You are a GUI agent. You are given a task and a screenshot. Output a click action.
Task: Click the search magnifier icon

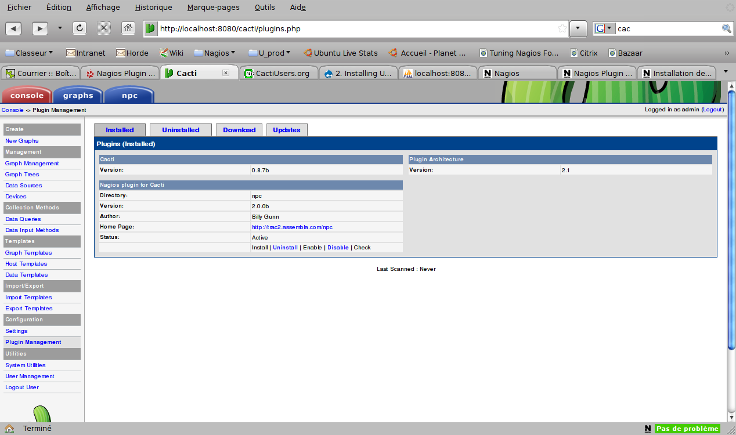(x=726, y=28)
